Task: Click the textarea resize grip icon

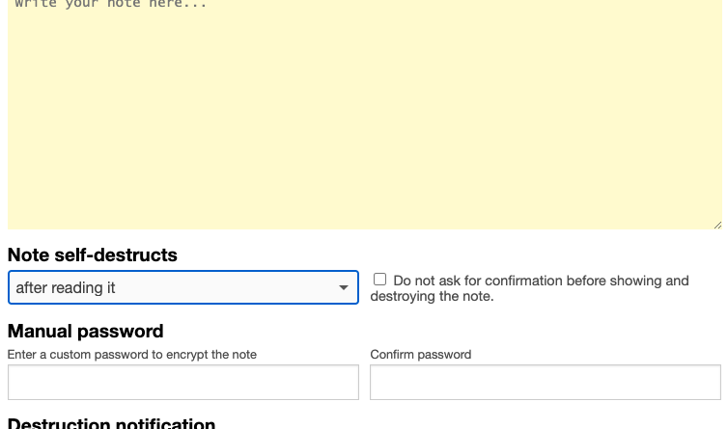Action: pos(717,225)
